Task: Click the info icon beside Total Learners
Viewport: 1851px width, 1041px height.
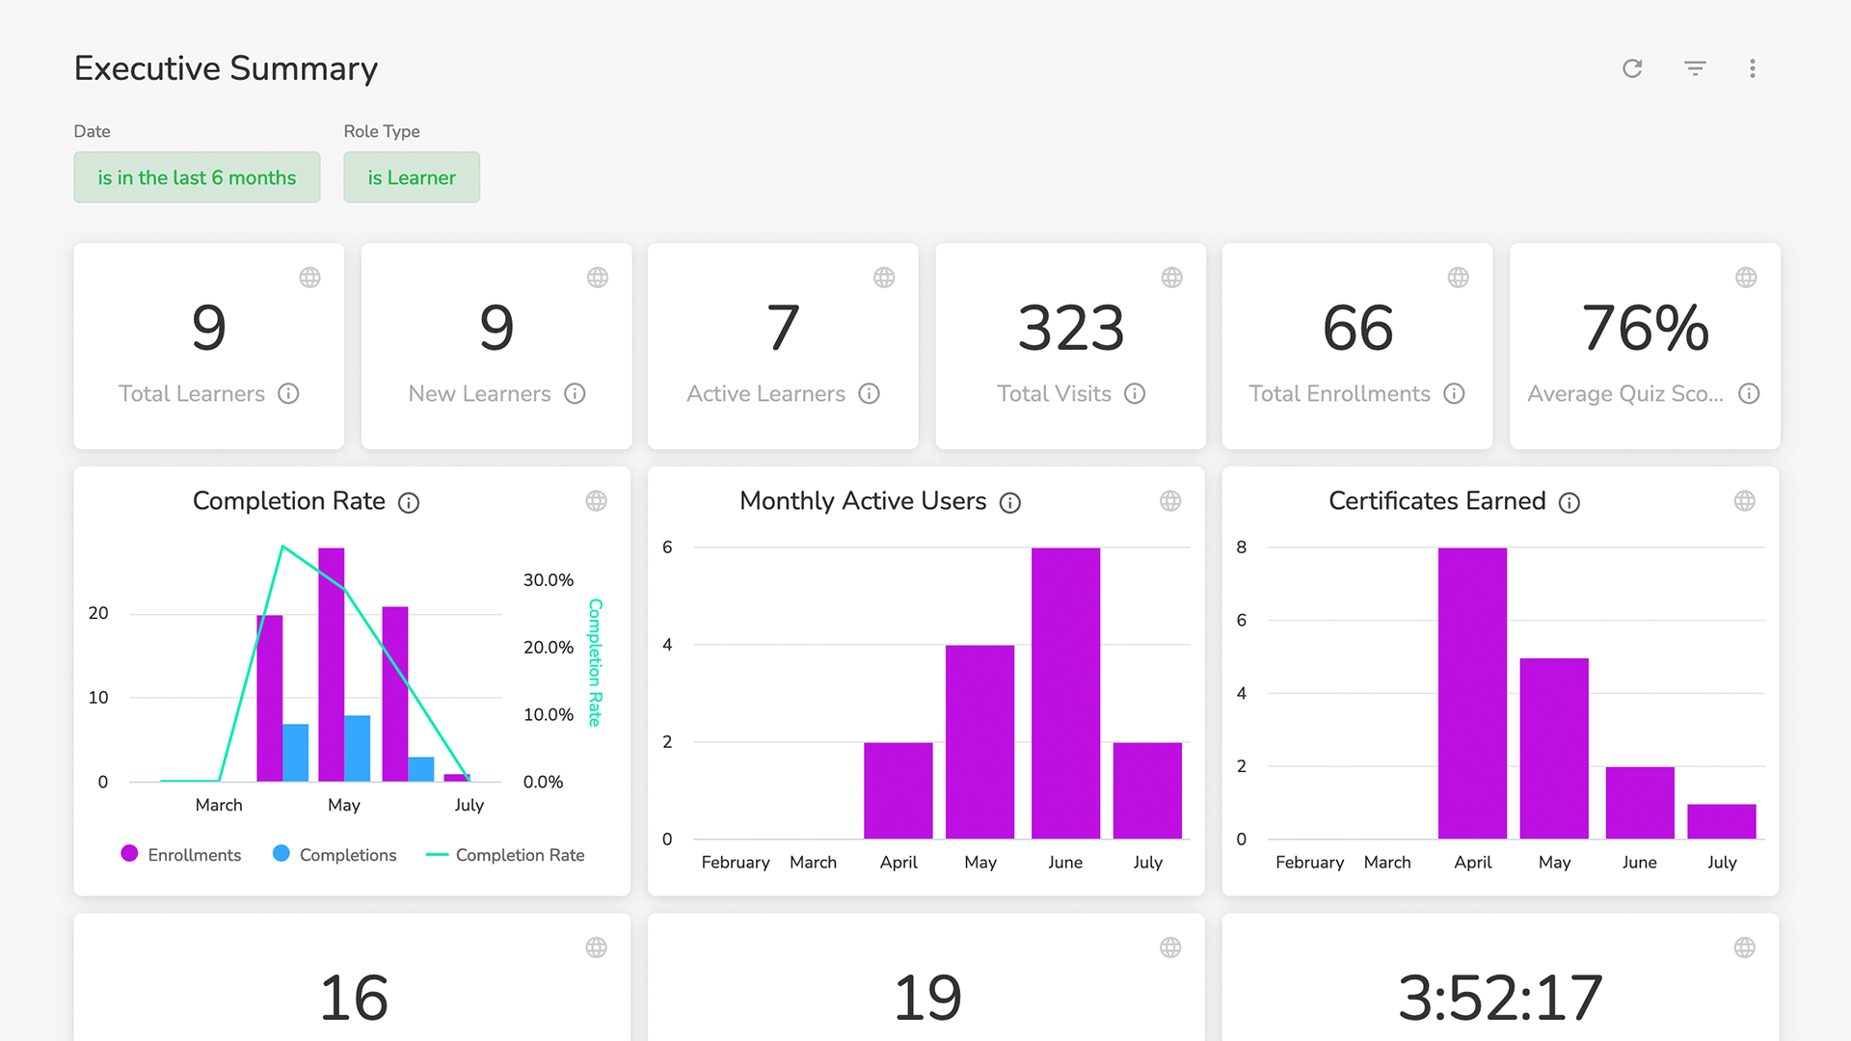Action: 288,393
